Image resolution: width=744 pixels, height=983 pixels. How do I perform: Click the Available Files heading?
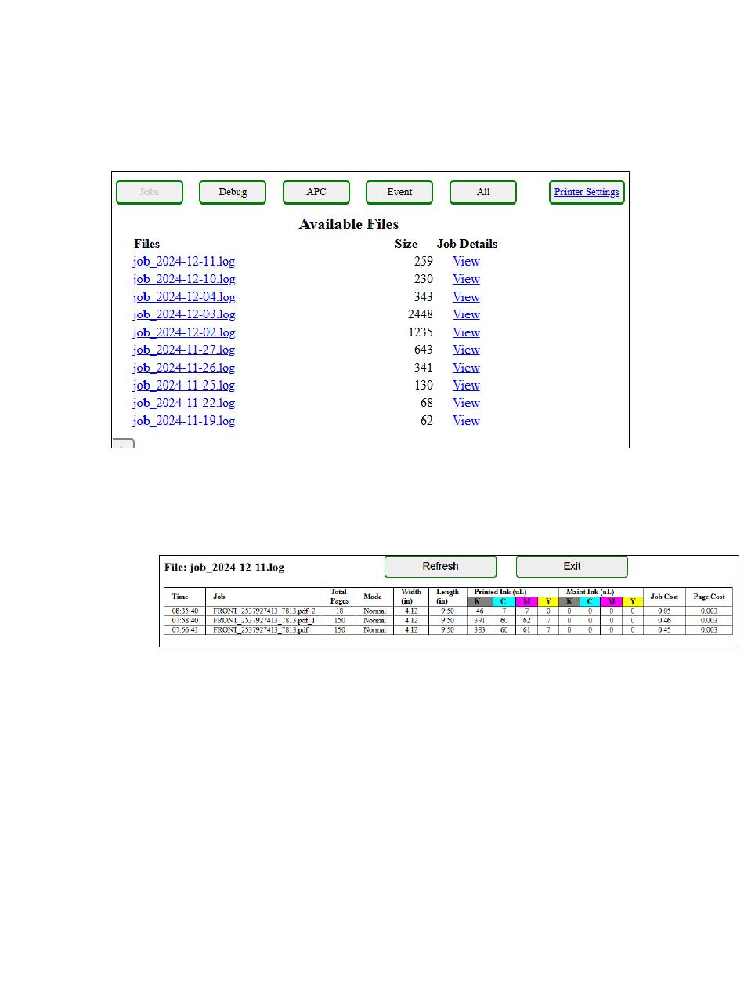pyautogui.click(x=349, y=224)
